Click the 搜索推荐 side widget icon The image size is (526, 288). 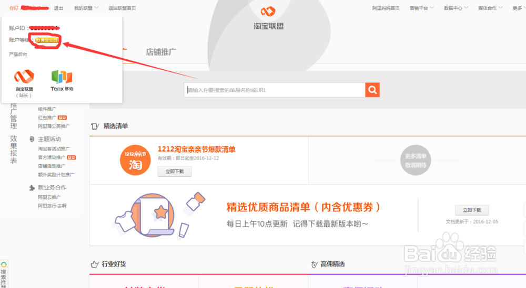(x=4, y=264)
